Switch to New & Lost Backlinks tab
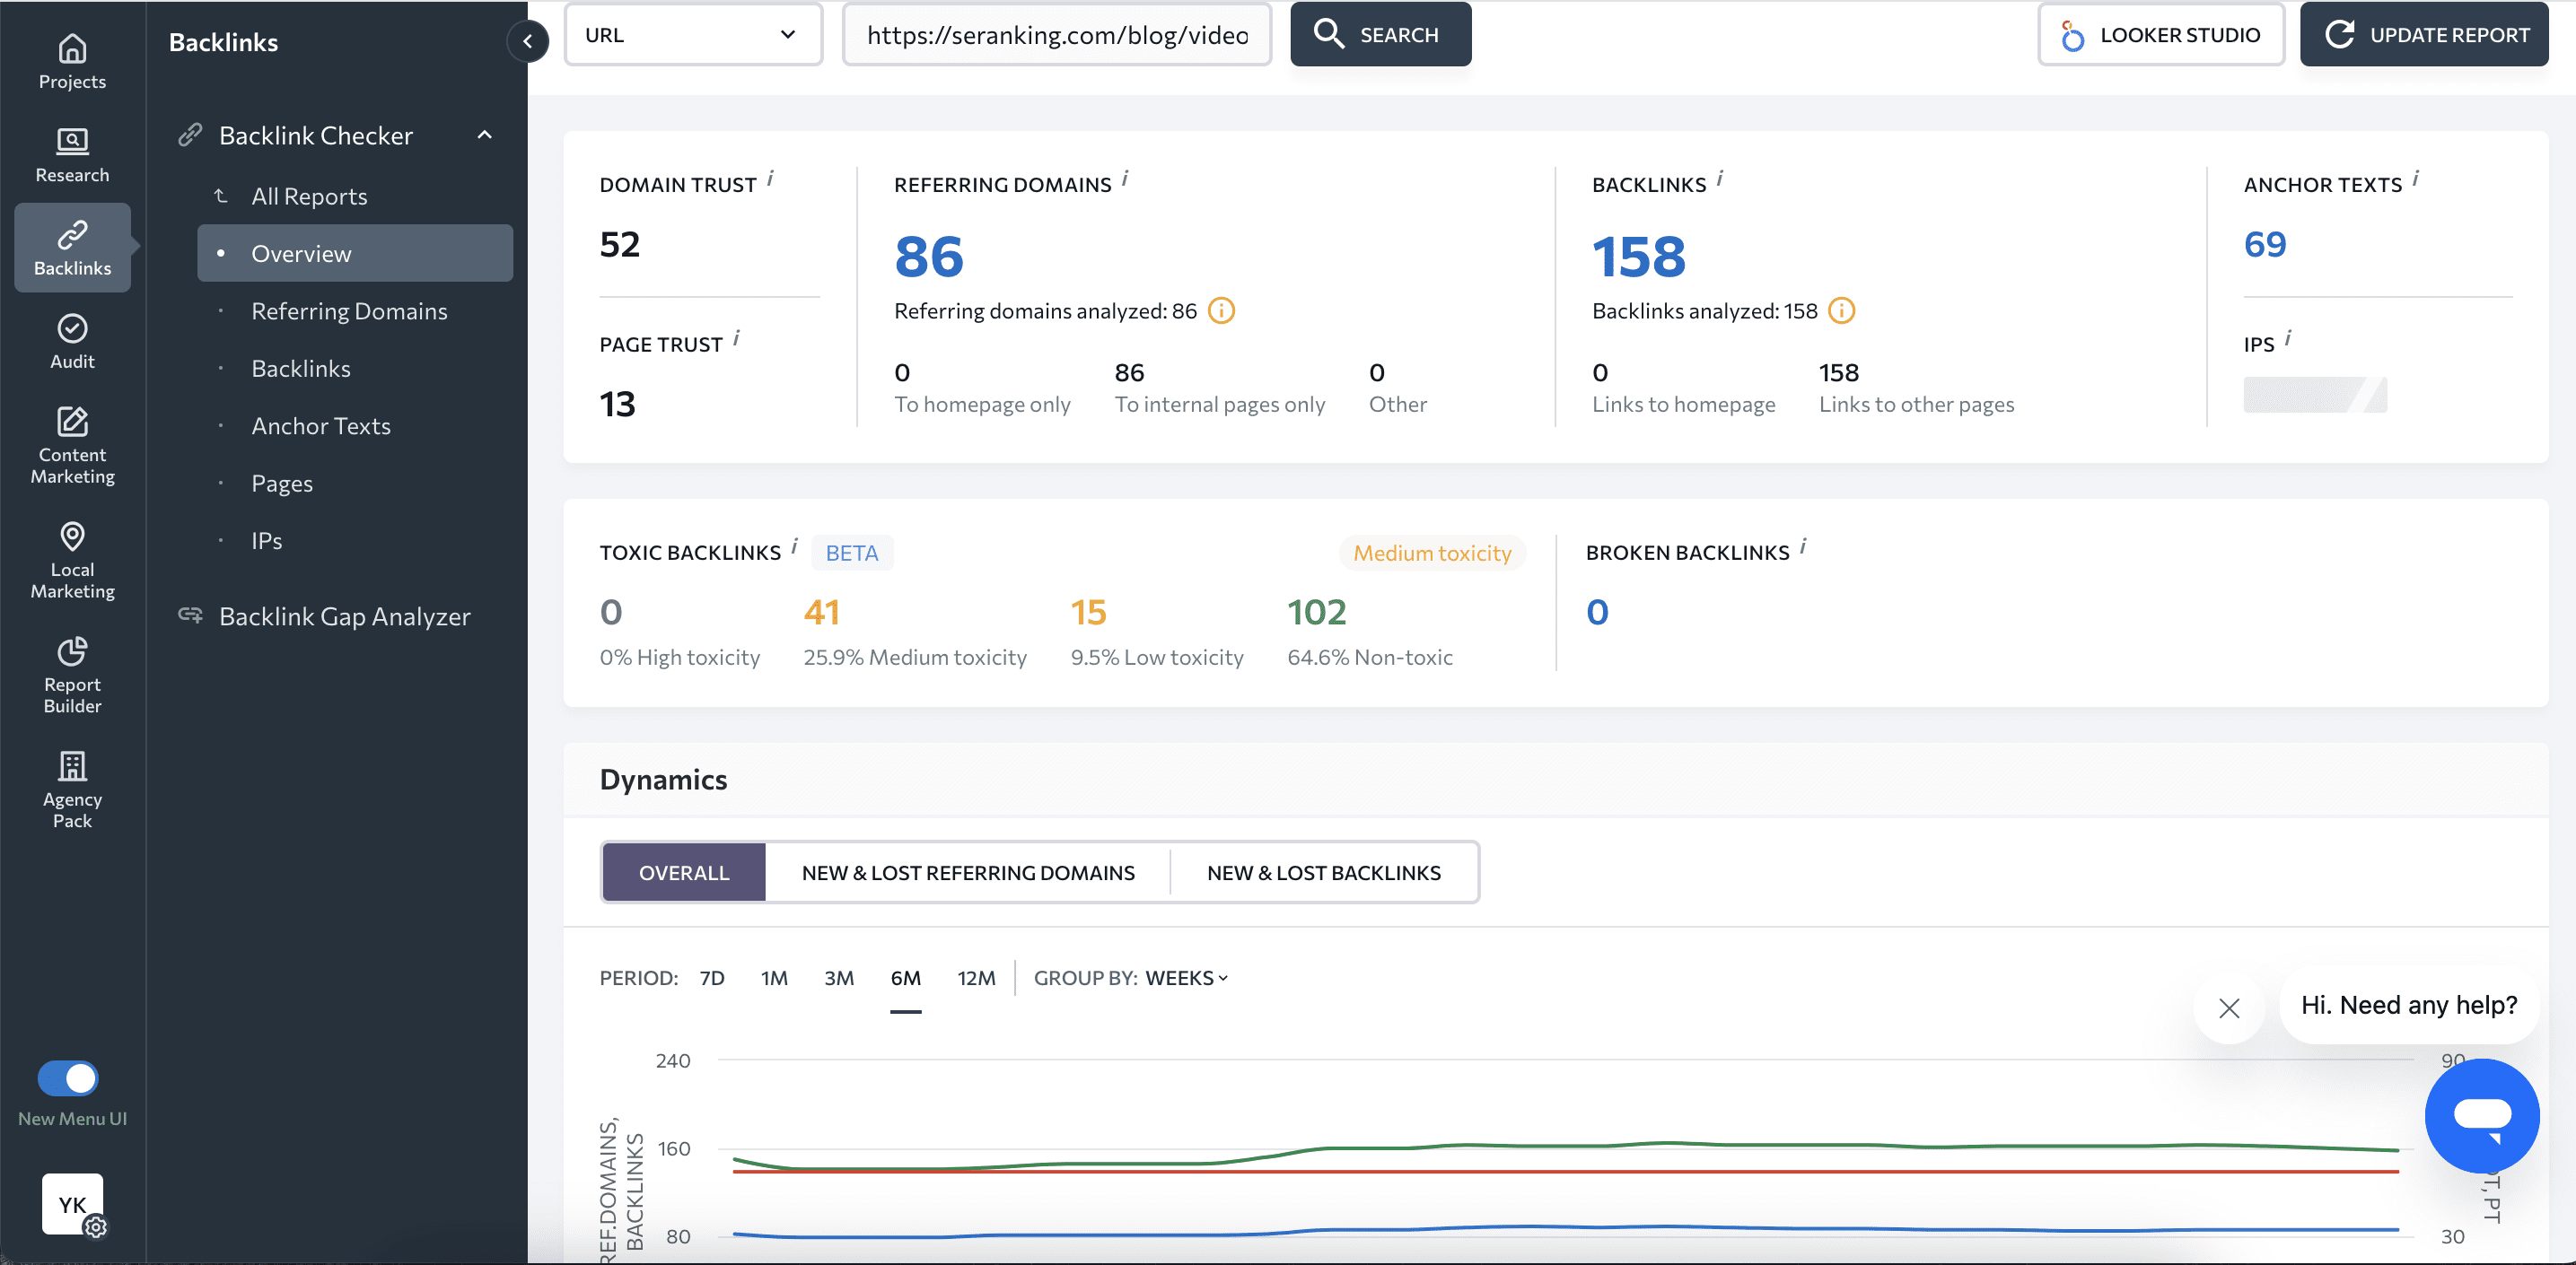2576x1265 pixels. tap(1324, 872)
